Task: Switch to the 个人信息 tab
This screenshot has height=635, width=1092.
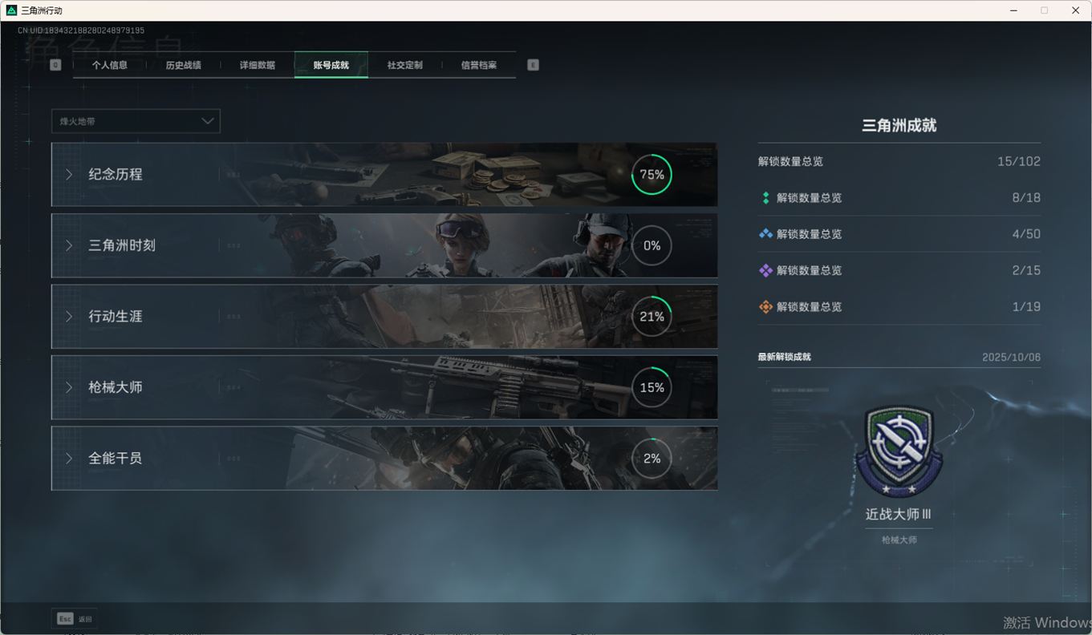Action: click(110, 65)
